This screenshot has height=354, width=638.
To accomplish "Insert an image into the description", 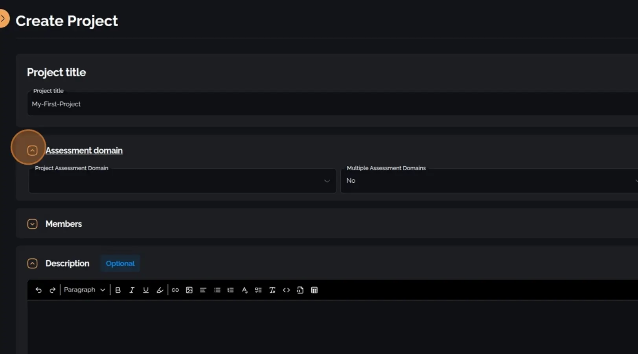I will click(189, 290).
